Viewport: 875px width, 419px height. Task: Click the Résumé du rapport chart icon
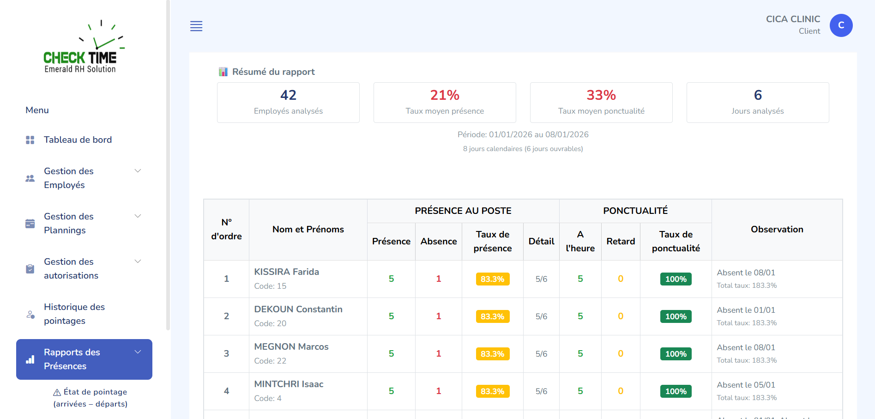(x=223, y=71)
